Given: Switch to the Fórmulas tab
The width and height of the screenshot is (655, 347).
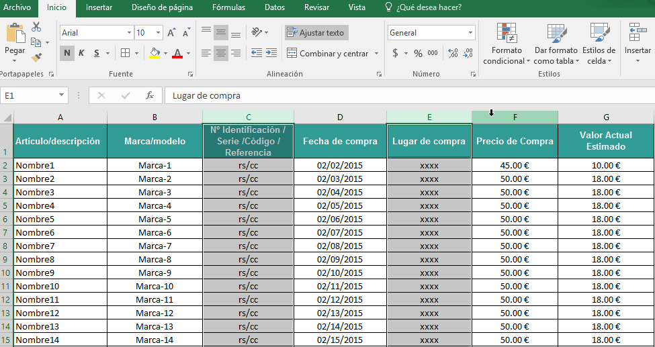Looking at the screenshot, I should (x=228, y=7).
